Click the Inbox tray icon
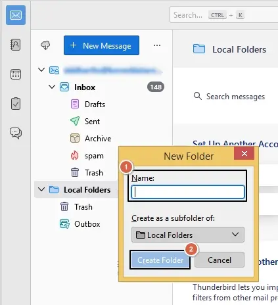The height and width of the screenshot is (305, 278). [x=64, y=87]
